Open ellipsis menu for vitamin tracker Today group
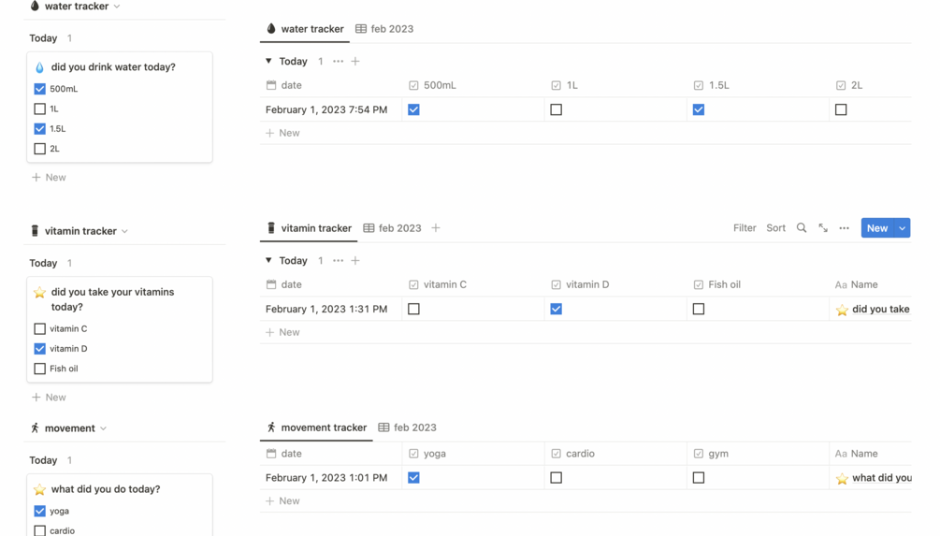Screen dimensions: 940x536 [x=338, y=261]
